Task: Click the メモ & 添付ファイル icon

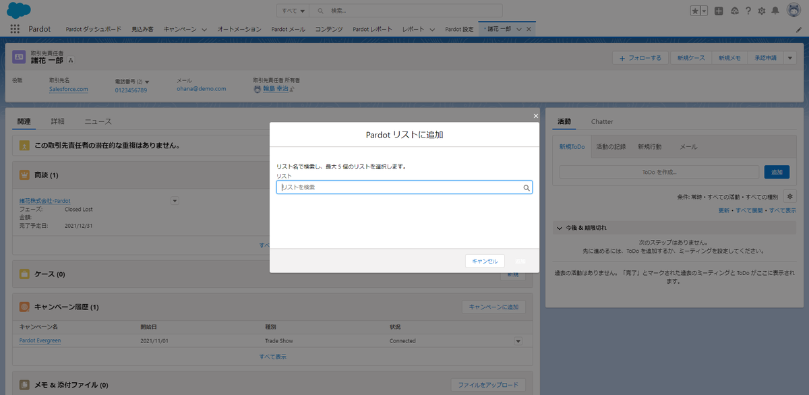Action: coord(24,385)
